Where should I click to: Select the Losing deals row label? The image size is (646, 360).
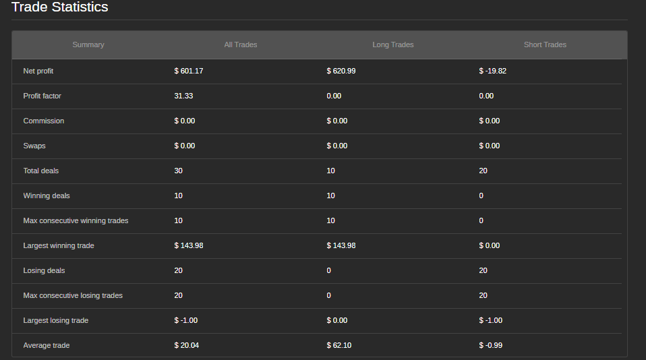coord(44,270)
